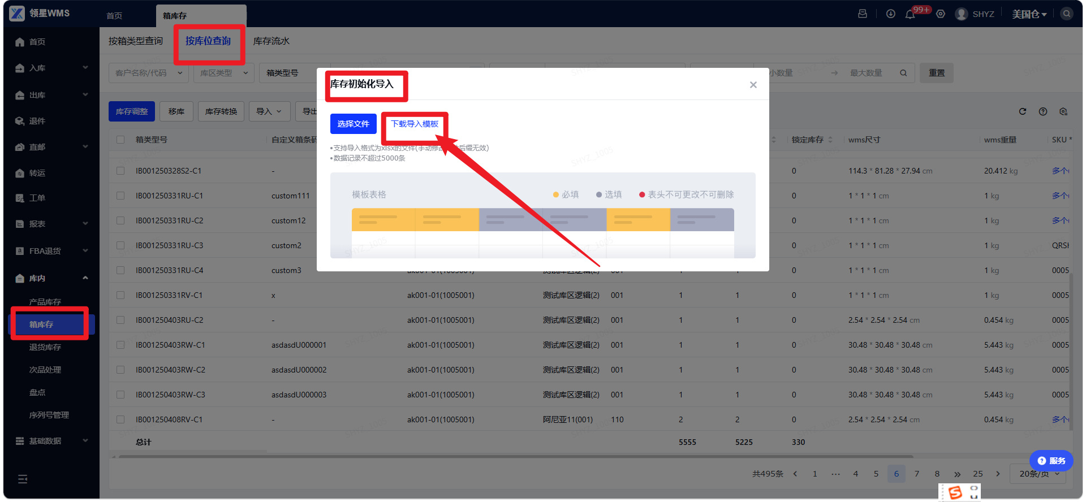1086x502 pixels.
Task: Collapse the sidebar with the bottom menu icon
Action: [x=23, y=479]
